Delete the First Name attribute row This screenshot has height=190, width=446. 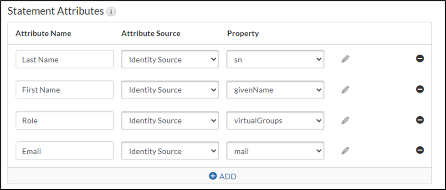420,89
